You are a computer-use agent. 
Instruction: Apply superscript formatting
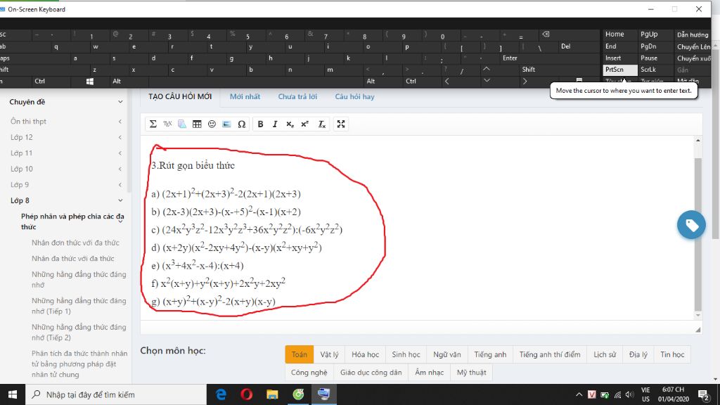(305, 124)
